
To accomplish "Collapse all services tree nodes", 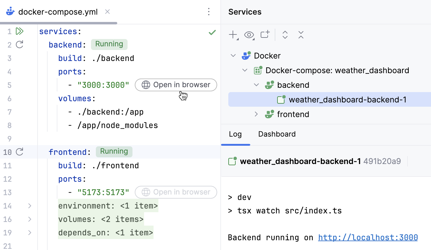I will tap(301, 35).
